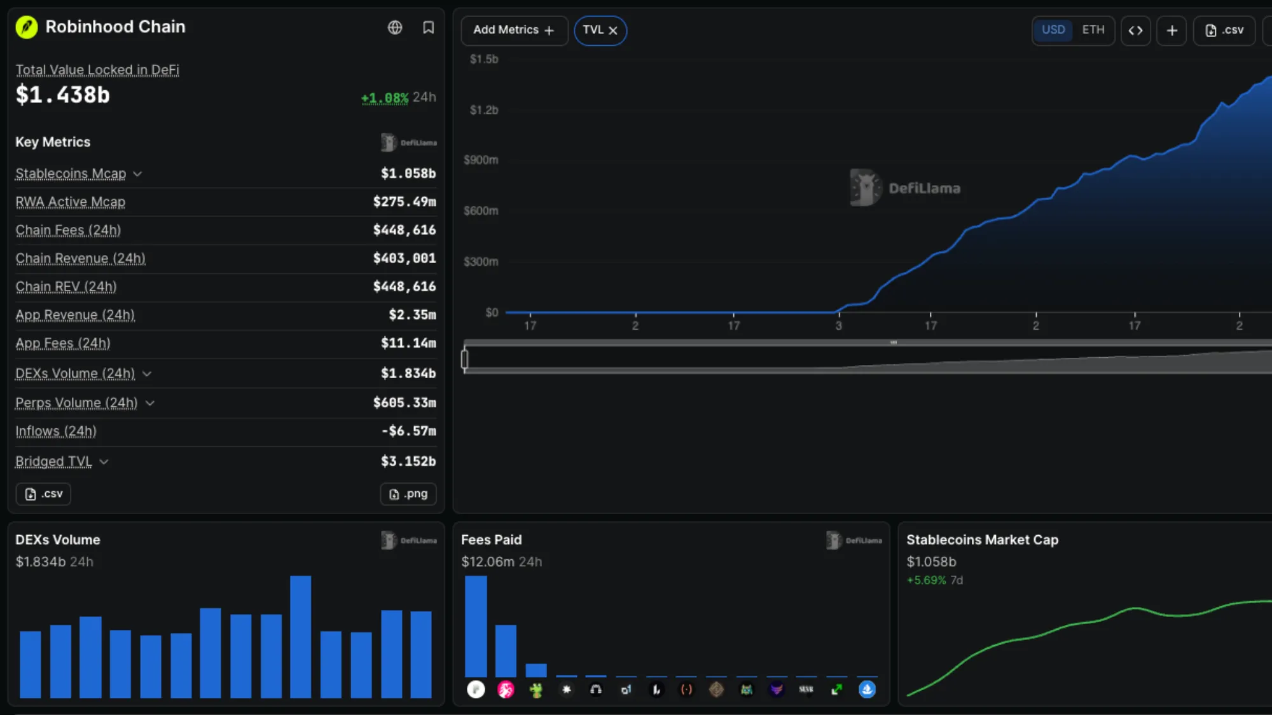This screenshot has height=715, width=1272.
Task: Click the tan diamond protocol icon
Action: (x=716, y=690)
